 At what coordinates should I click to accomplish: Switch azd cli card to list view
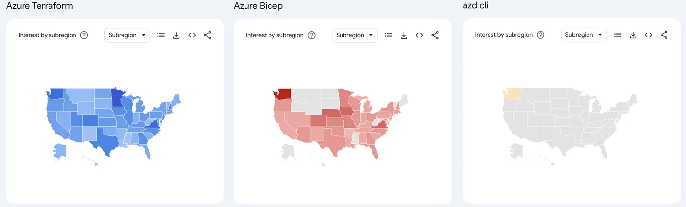pos(617,35)
